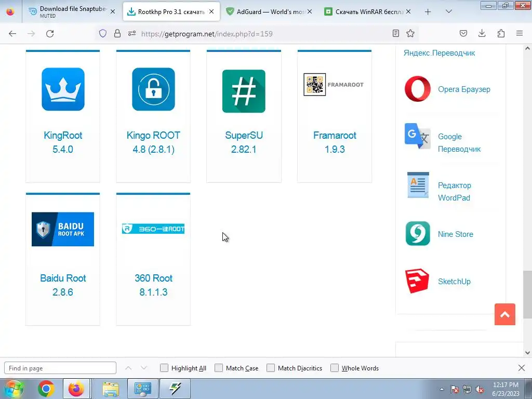Open tracking protection shield in address bar

point(103,33)
